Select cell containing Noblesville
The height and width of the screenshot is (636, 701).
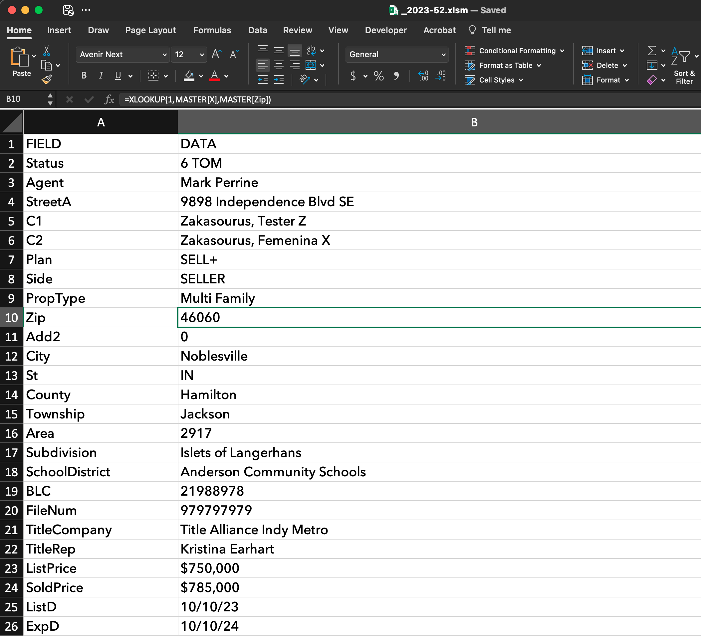tap(214, 356)
